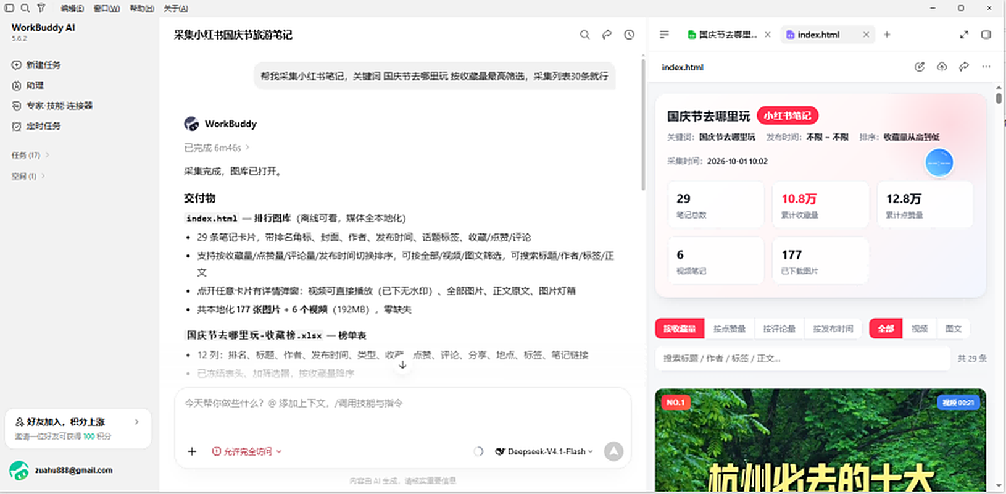Expand the preview panel to fullscreen
The width and height of the screenshot is (1006, 494).
(964, 35)
